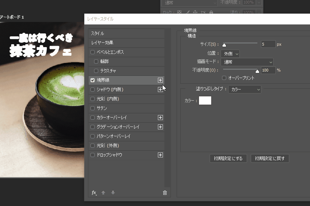Enable the カラーオーバーレイ checkbox
Screen dimensions: 310x206
[93, 118]
